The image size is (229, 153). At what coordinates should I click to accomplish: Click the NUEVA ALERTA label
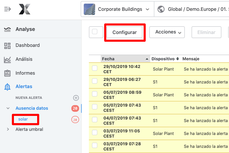[29, 98]
